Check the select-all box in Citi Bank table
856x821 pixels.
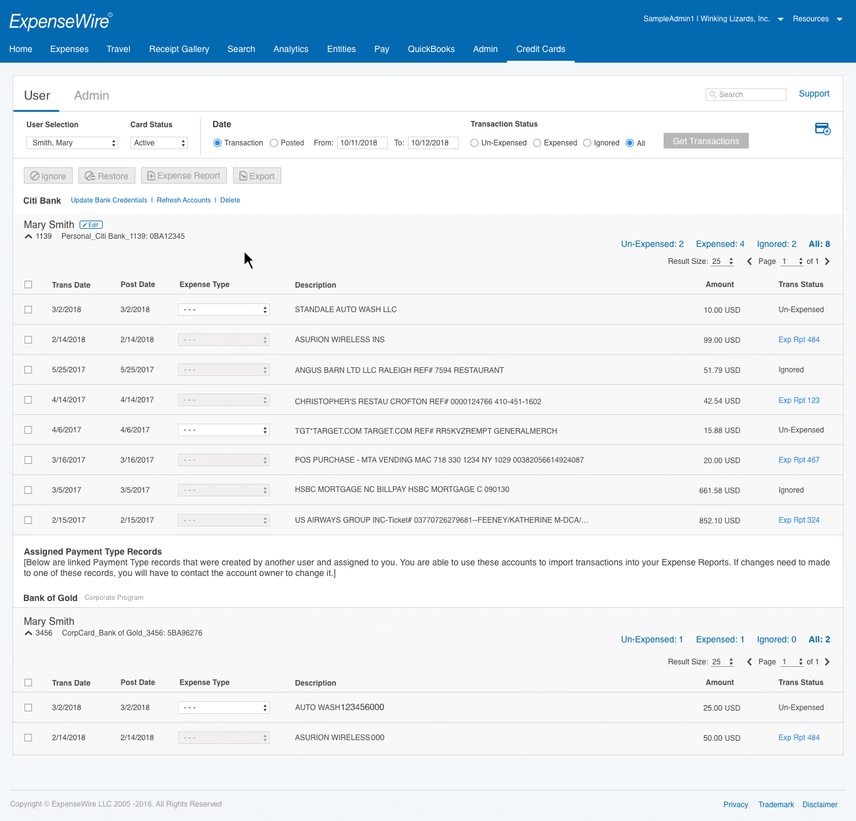click(28, 285)
